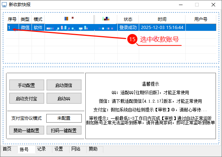Launch WeChat with 启动微信 button
The height and width of the screenshot is (157, 222).
coord(64,85)
